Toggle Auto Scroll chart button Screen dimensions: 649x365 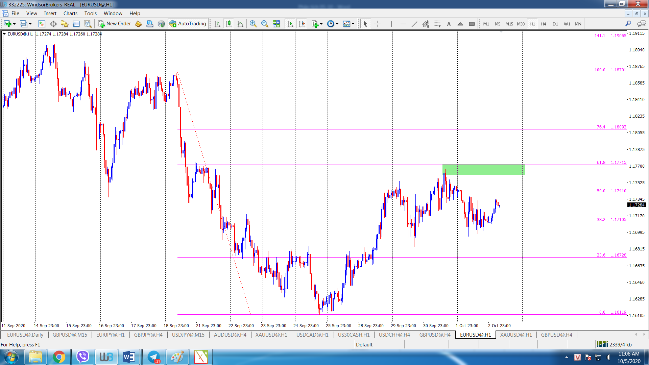[x=290, y=24]
